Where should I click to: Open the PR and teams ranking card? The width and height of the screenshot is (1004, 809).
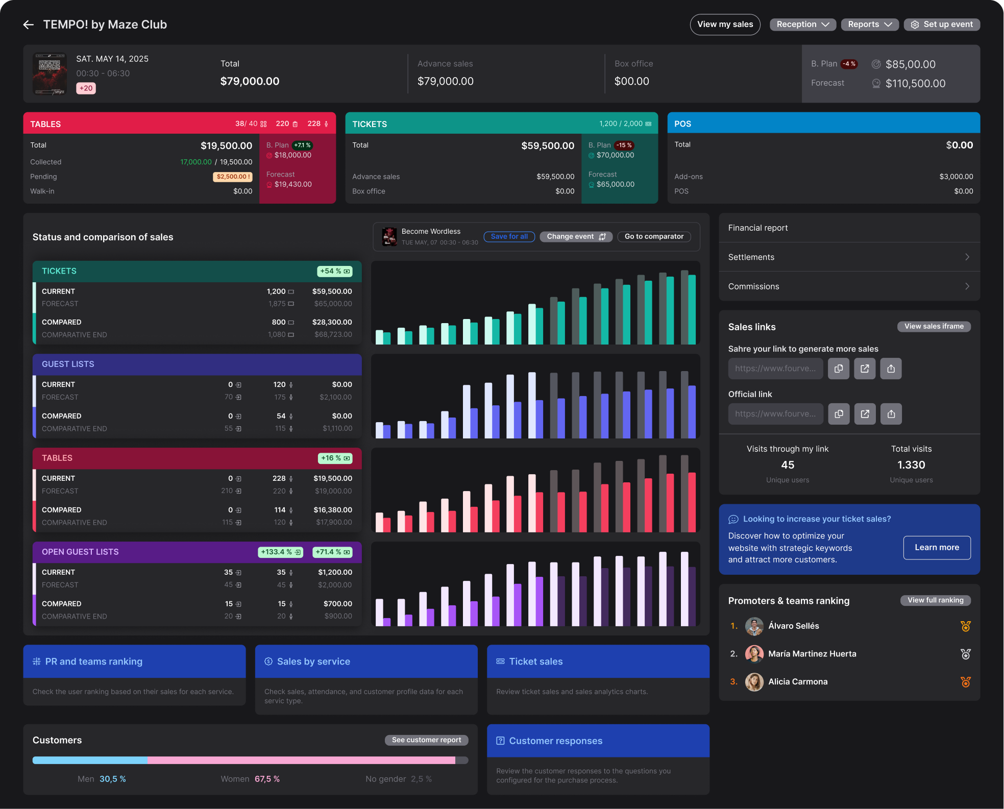tap(134, 675)
